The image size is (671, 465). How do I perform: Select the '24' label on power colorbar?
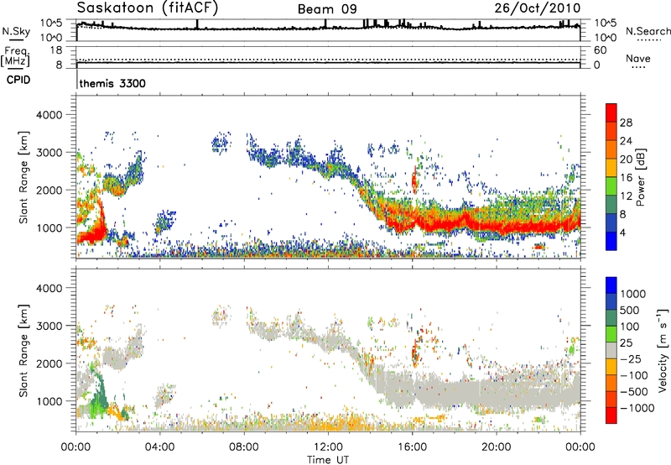pyautogui.click(x=626, y=141)
